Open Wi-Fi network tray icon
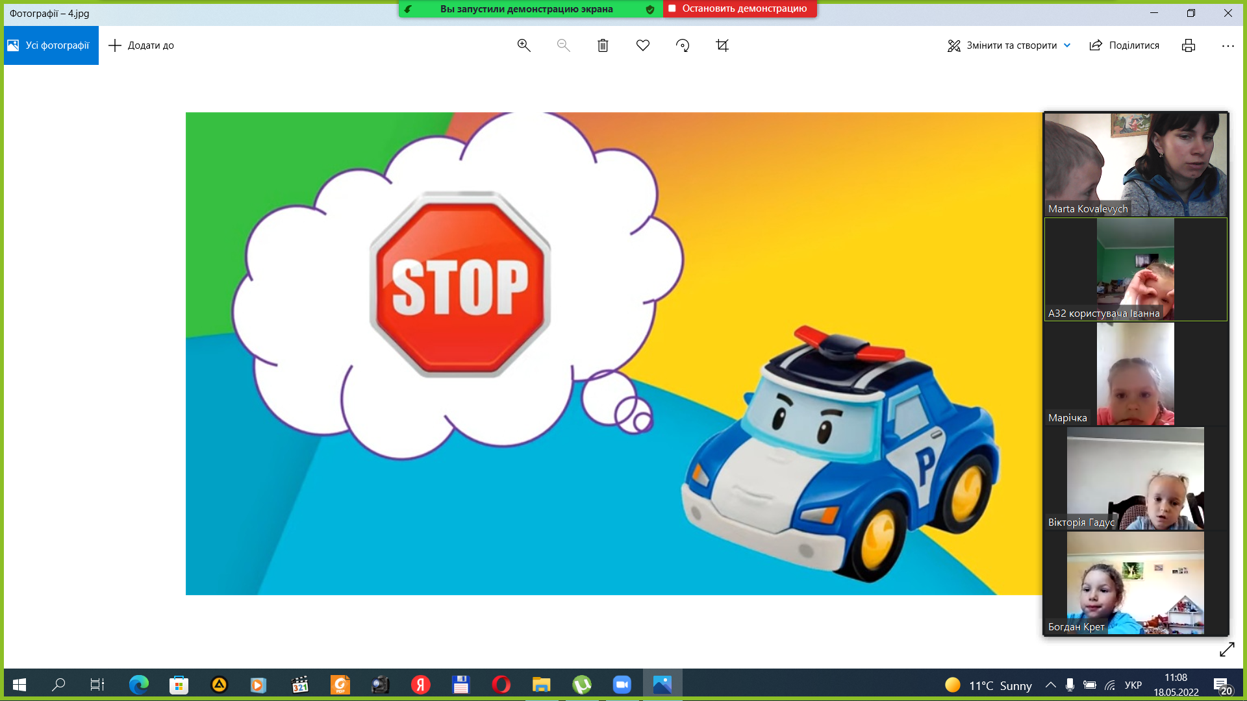The image size is (1247, 701). coord(1111,685)
